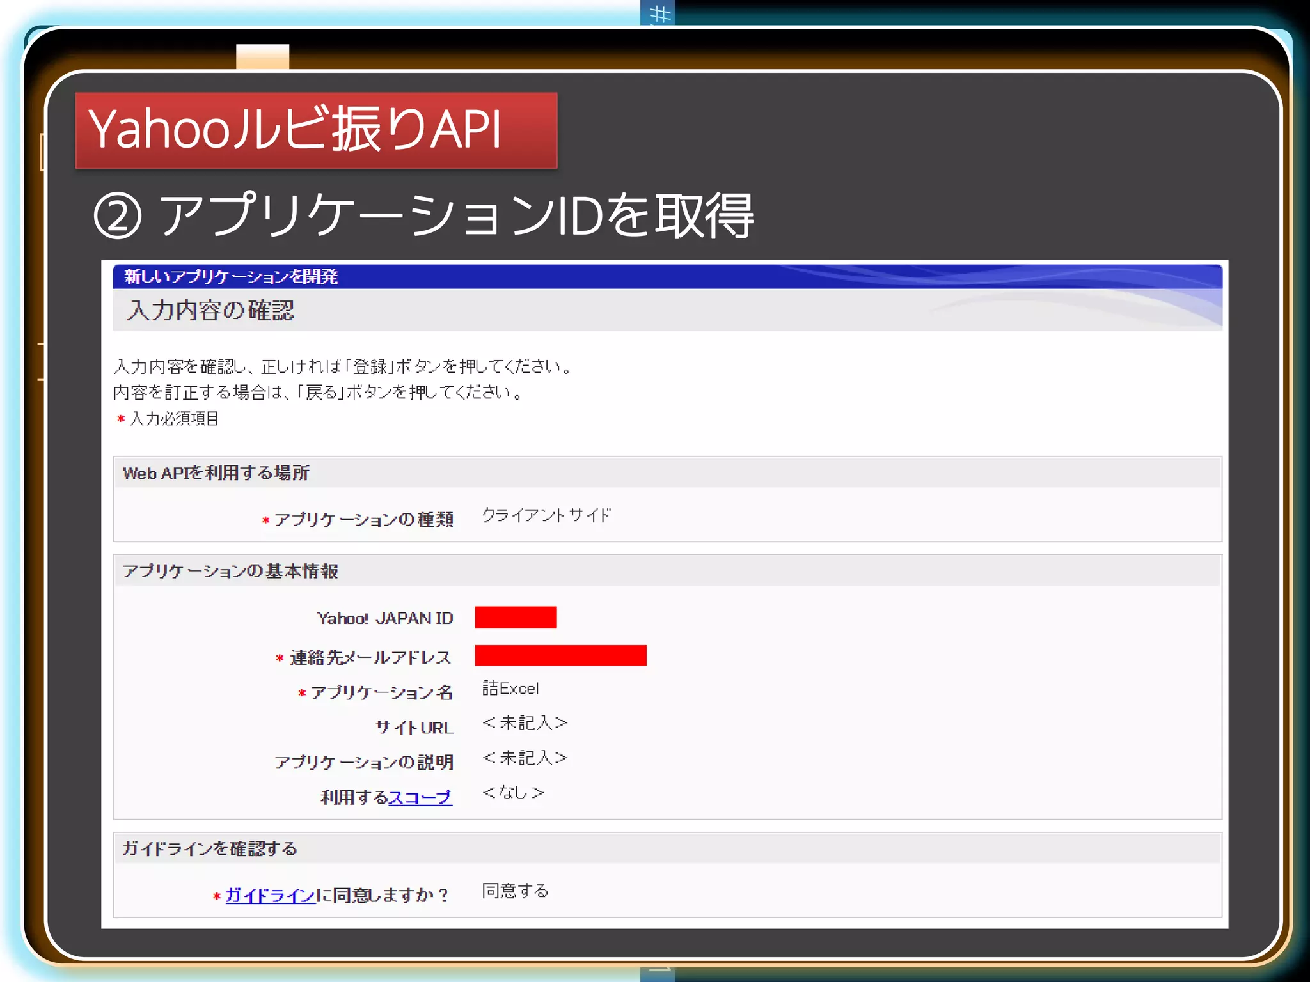Click the アプリケーションの基本情報 section header
Image resolution: width=1310 pixels, height=982 pixels.
click(667, 570)
